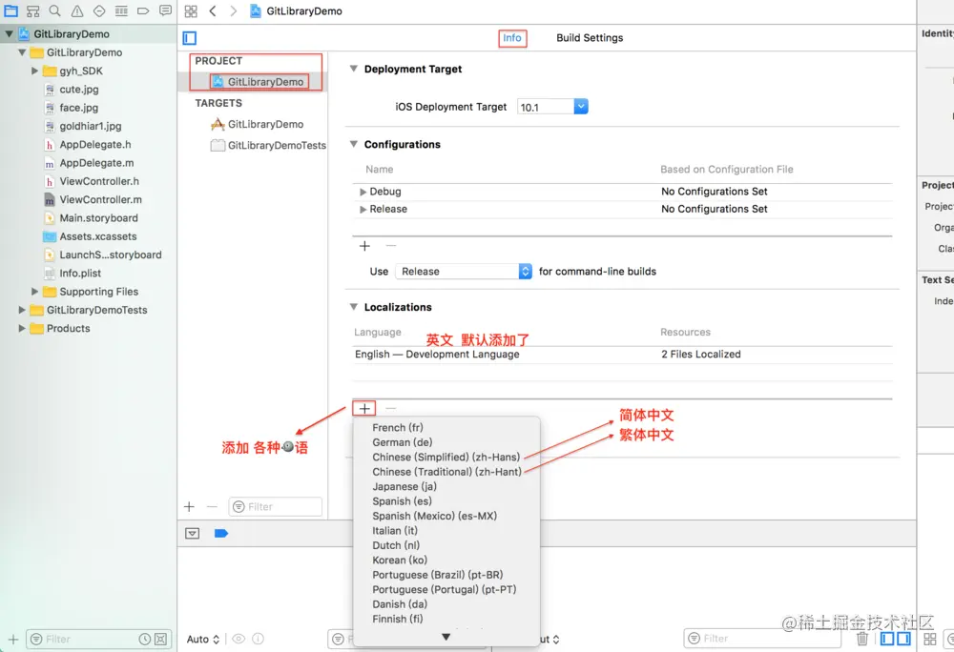Switch to the Build Settings tab
The height and width of the screenshot is (652, 954).
pos(590,38)
